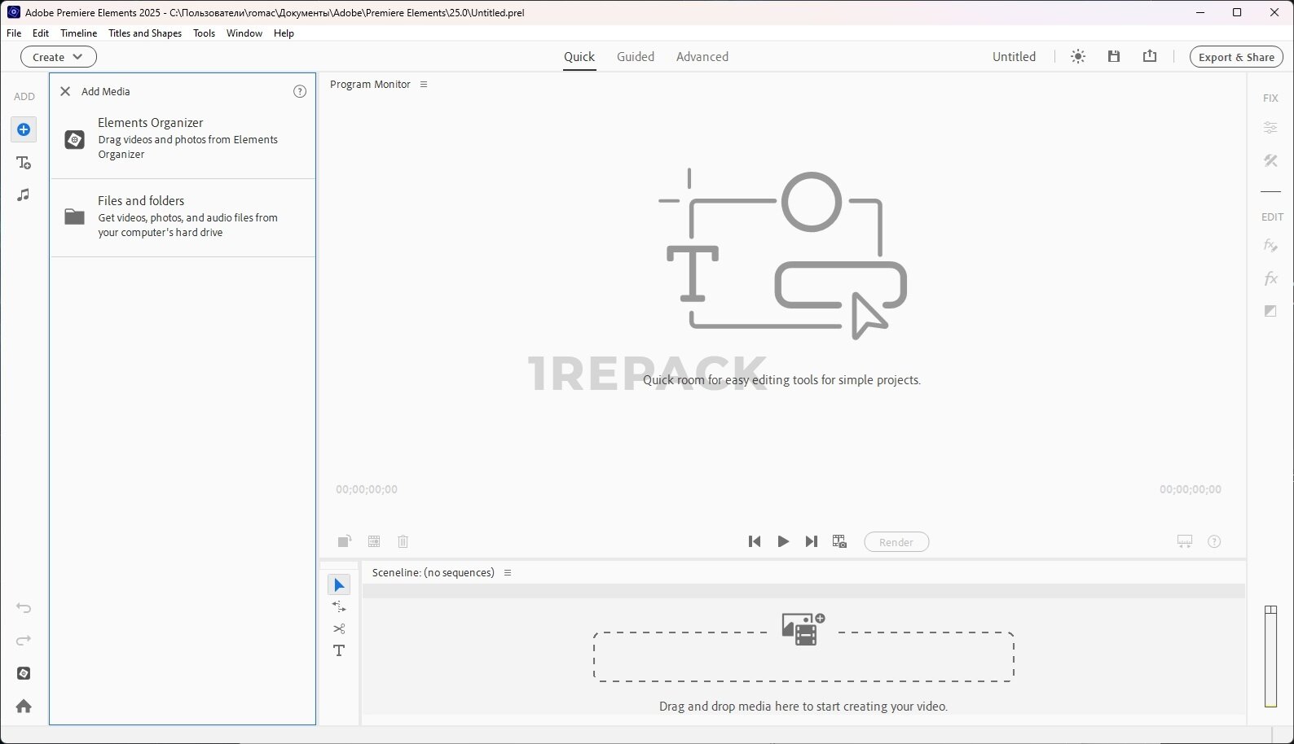Select the ripple edit tool
1294x744 pixels.
[339, 606]
